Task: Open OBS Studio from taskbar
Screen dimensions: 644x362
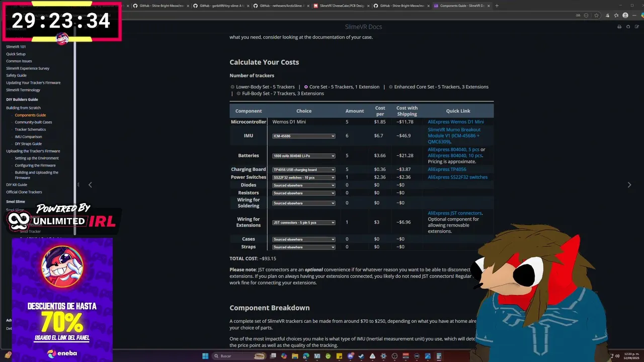Action: (x=394, y=356)
